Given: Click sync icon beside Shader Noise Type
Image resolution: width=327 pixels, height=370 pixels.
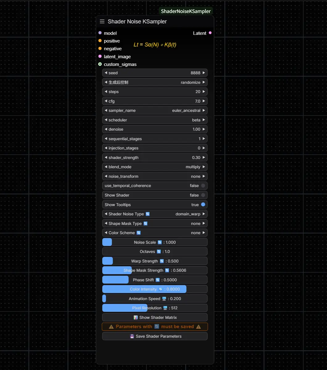Looking at the screenshot, I should pos(148,214).
